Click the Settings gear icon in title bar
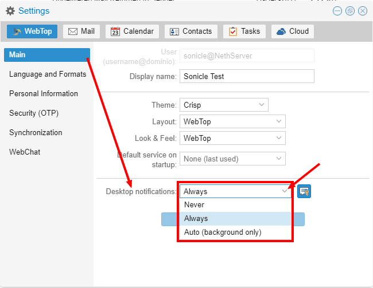373x288 pixels. (x=10, y=11)
